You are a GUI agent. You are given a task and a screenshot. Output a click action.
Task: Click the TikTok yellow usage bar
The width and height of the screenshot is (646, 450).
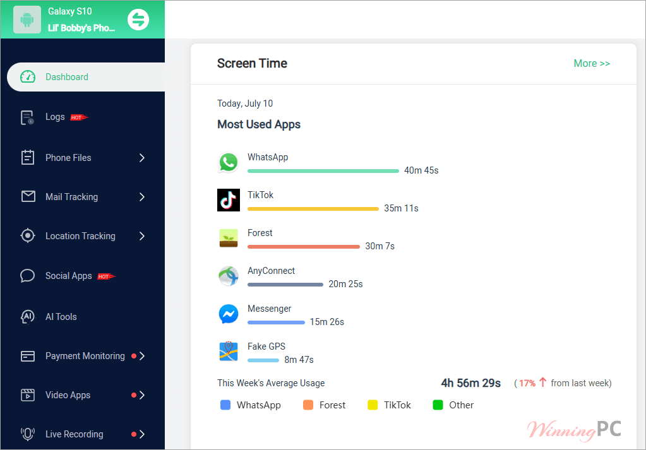pos(313,209)
